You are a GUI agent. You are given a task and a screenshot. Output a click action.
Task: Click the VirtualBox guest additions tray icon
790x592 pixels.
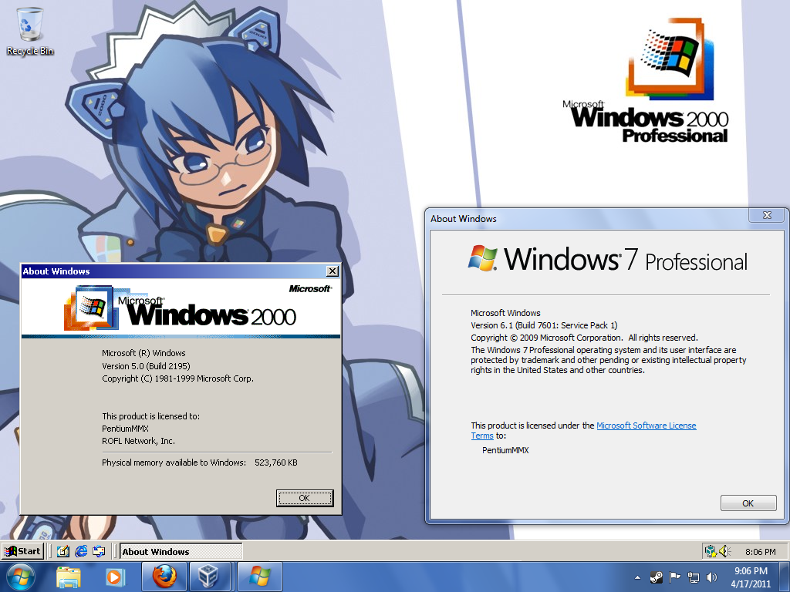point(711,551)
